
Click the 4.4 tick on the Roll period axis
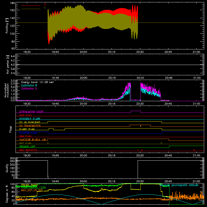13,56
